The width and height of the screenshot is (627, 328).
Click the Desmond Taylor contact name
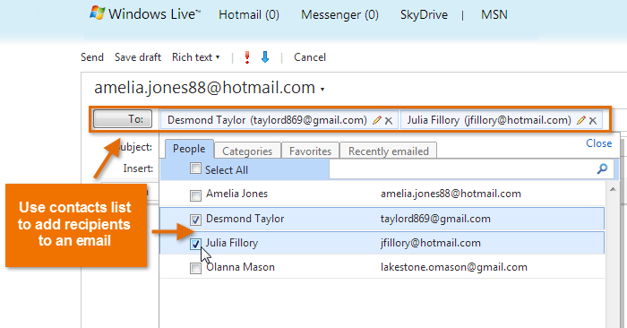click(x=245, y=219)
